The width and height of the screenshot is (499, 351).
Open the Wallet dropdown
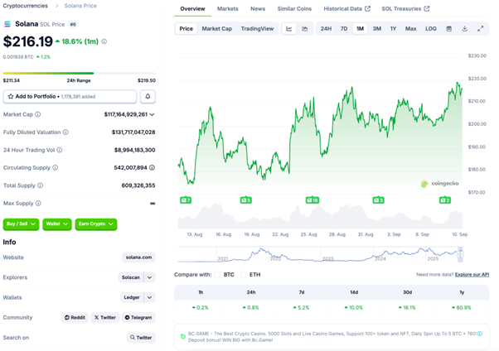(57, 224)
